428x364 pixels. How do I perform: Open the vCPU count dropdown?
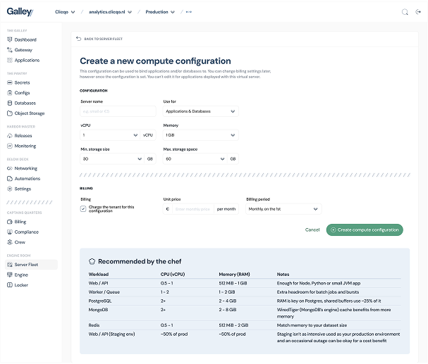tap(110, 135)
